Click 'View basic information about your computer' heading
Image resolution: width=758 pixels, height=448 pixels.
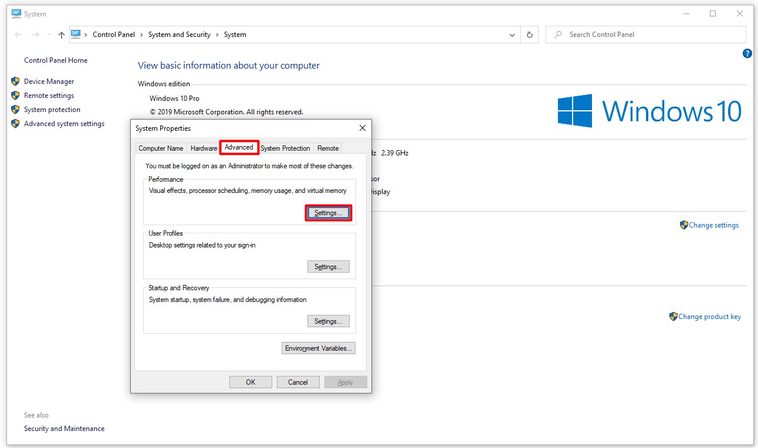tap(229, 66)
